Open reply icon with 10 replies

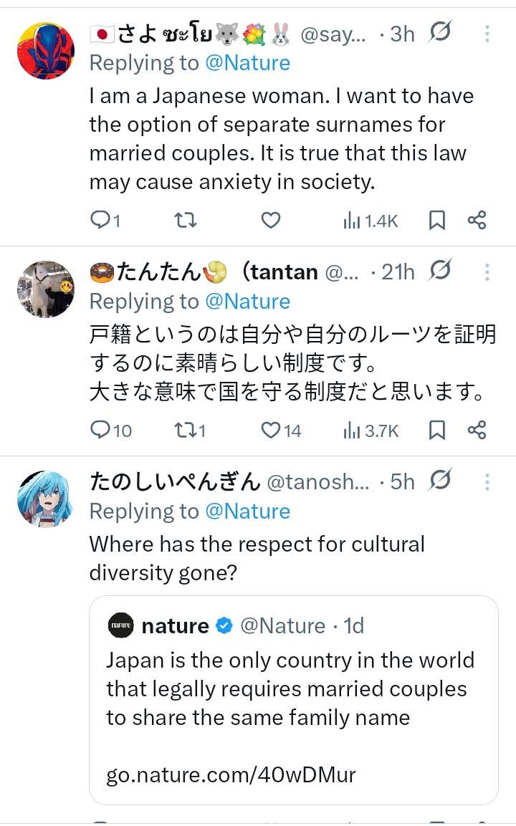[100, 430]
